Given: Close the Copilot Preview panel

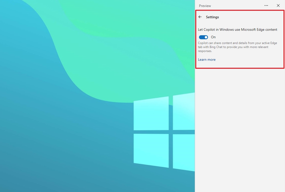Looking at the screenshot, I should [278, 5].
